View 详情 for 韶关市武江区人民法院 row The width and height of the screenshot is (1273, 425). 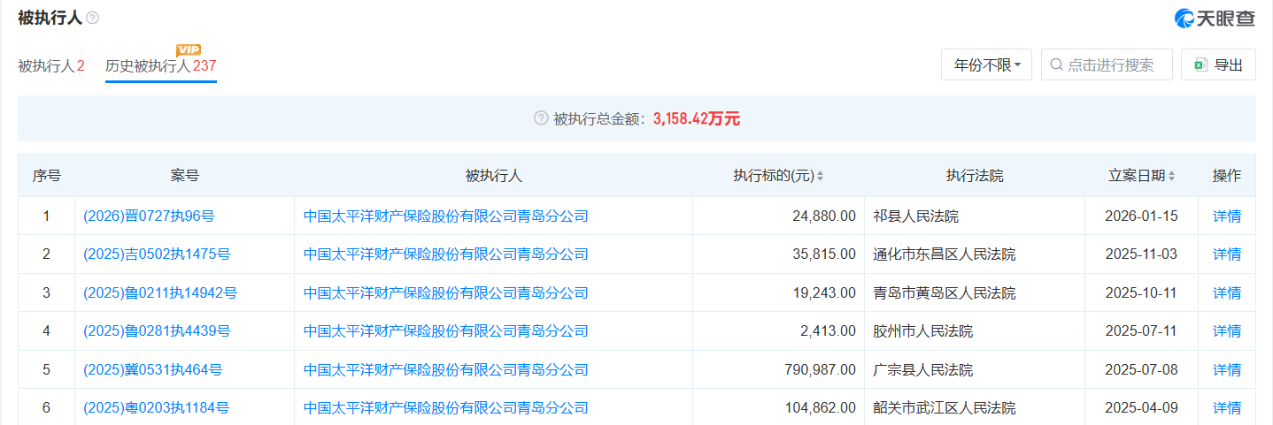(1226, 407)
